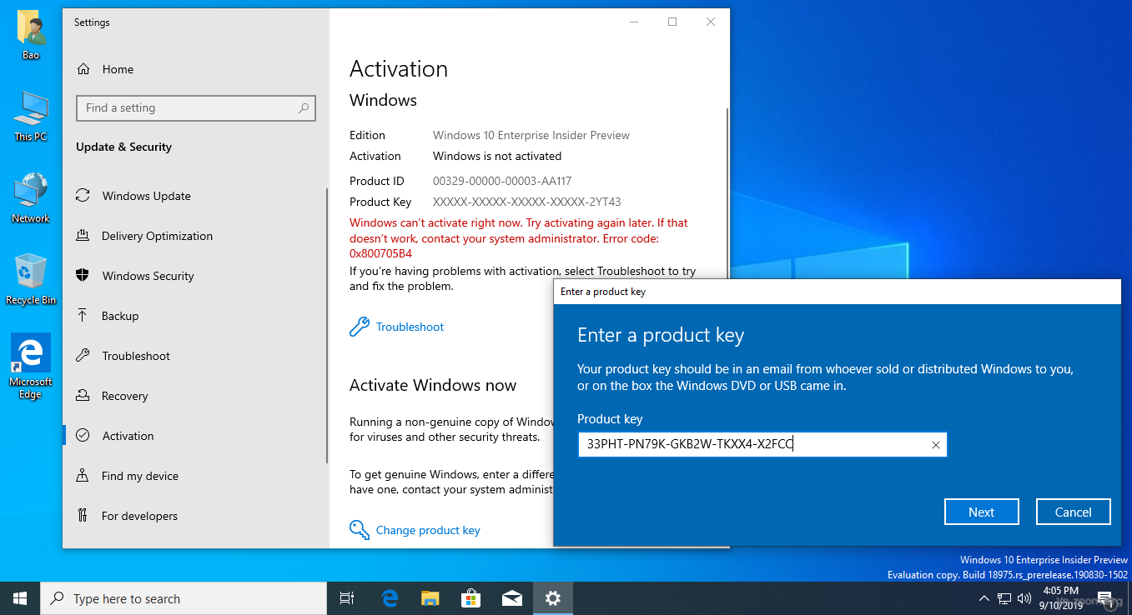Screen dimensions: 1132x615
Task: Select Microsoft Edge desktop shortcut
Action: 31,367
